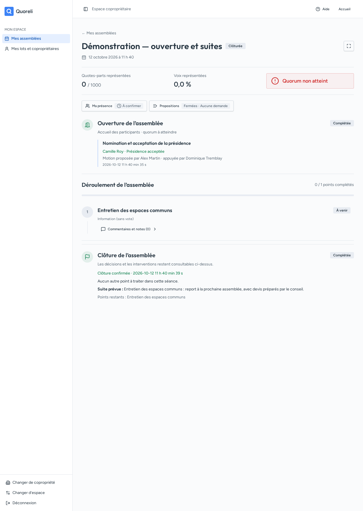Toggle the sidebar panel icon
This screenshot has width=363, height=511.
point(86,9)
